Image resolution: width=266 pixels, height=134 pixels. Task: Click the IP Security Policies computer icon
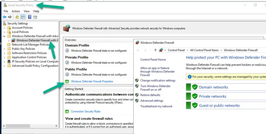pos(9,62)
